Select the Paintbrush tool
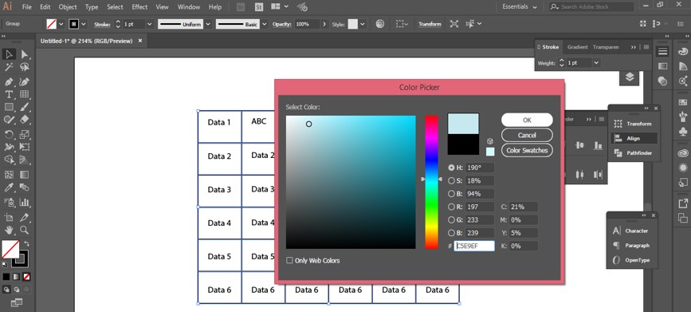Screen dimensions: 691x312 pos(25,107)
